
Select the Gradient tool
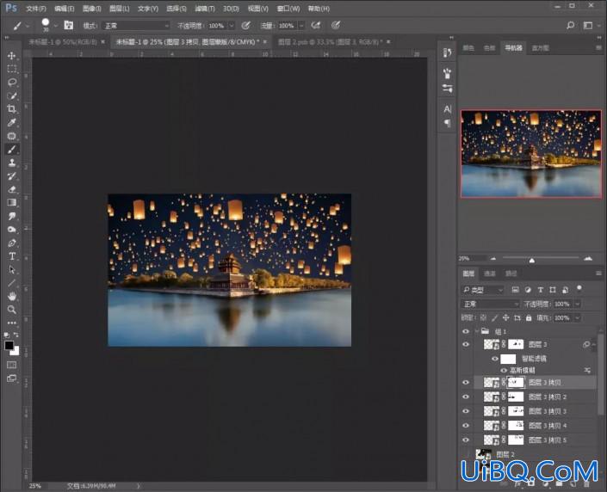(11, 203)
